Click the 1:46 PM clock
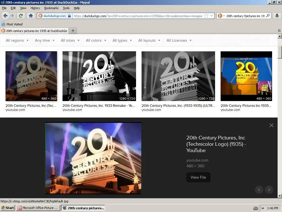The width and height of the screenshot is (282, 212). point(273,208)
